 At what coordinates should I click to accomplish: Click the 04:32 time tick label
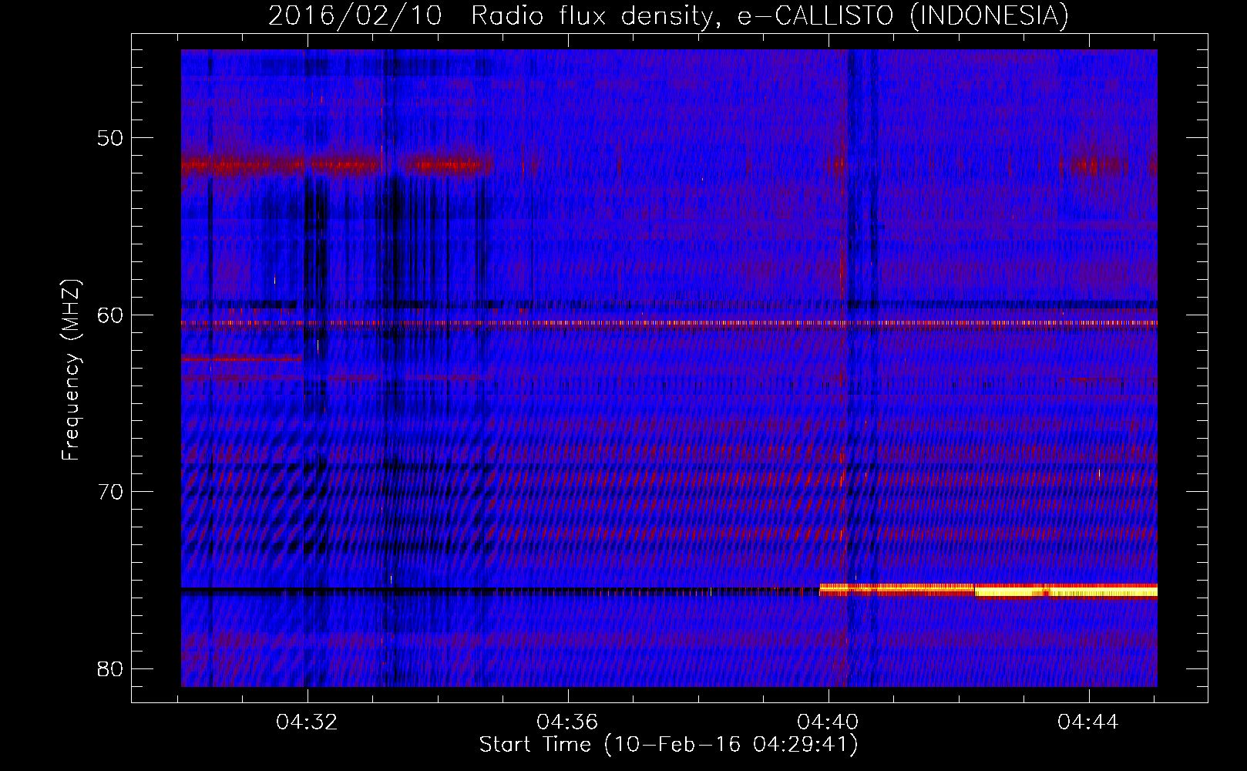(308, 722)
